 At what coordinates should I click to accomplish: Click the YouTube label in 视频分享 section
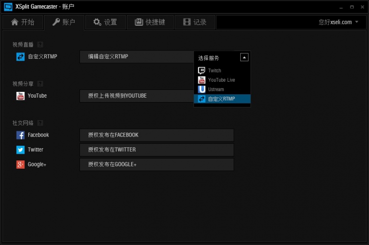(37, 96)
